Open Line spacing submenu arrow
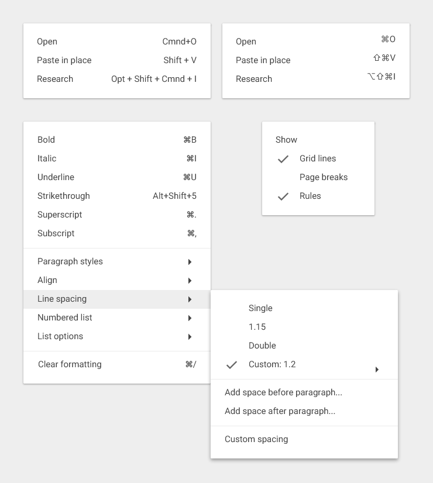The height and width of the screenshot is (483, 433). [x=190, y=299]
